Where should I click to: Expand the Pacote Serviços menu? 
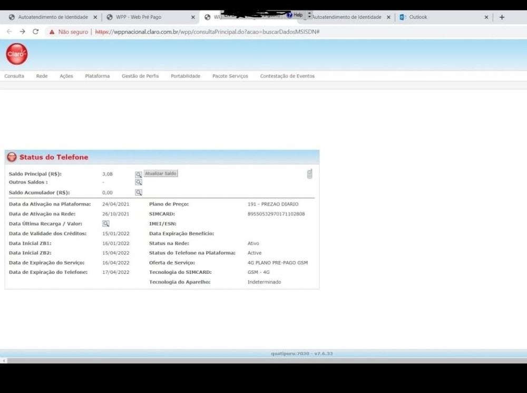click(x=230, y=76)
